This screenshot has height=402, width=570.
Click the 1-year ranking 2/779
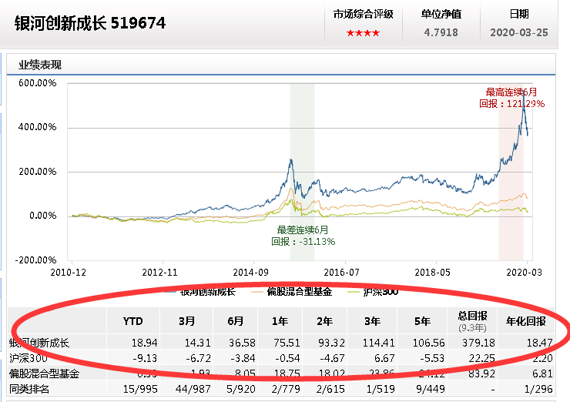[286, 389]
